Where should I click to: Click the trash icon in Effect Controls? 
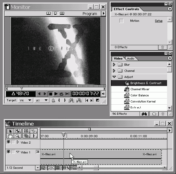[162, 47]
